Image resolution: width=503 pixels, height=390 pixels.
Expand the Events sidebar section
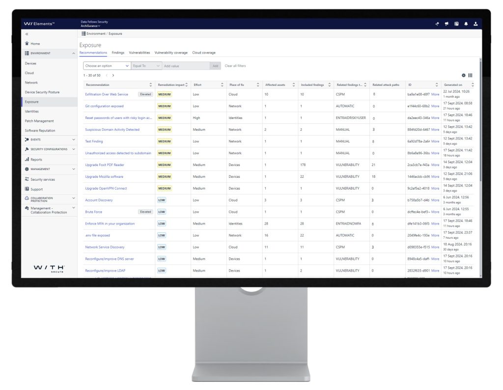(x=74, y=139)
